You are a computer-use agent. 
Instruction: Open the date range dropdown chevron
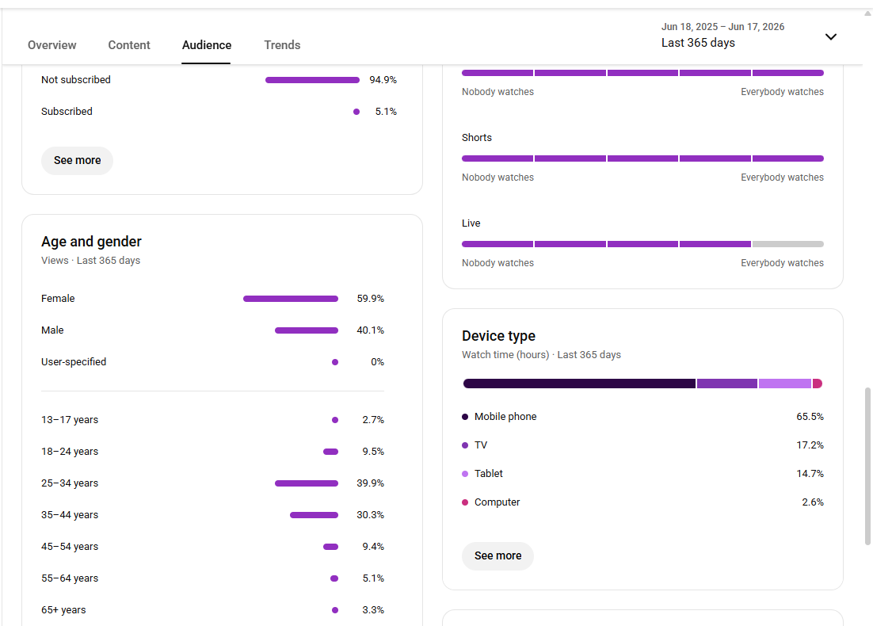click(830, 36)
